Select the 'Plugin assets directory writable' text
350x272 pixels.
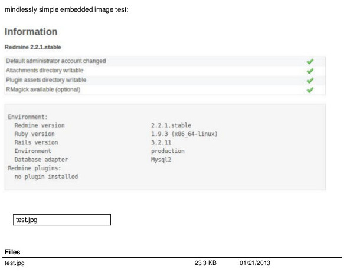point(46,80)
